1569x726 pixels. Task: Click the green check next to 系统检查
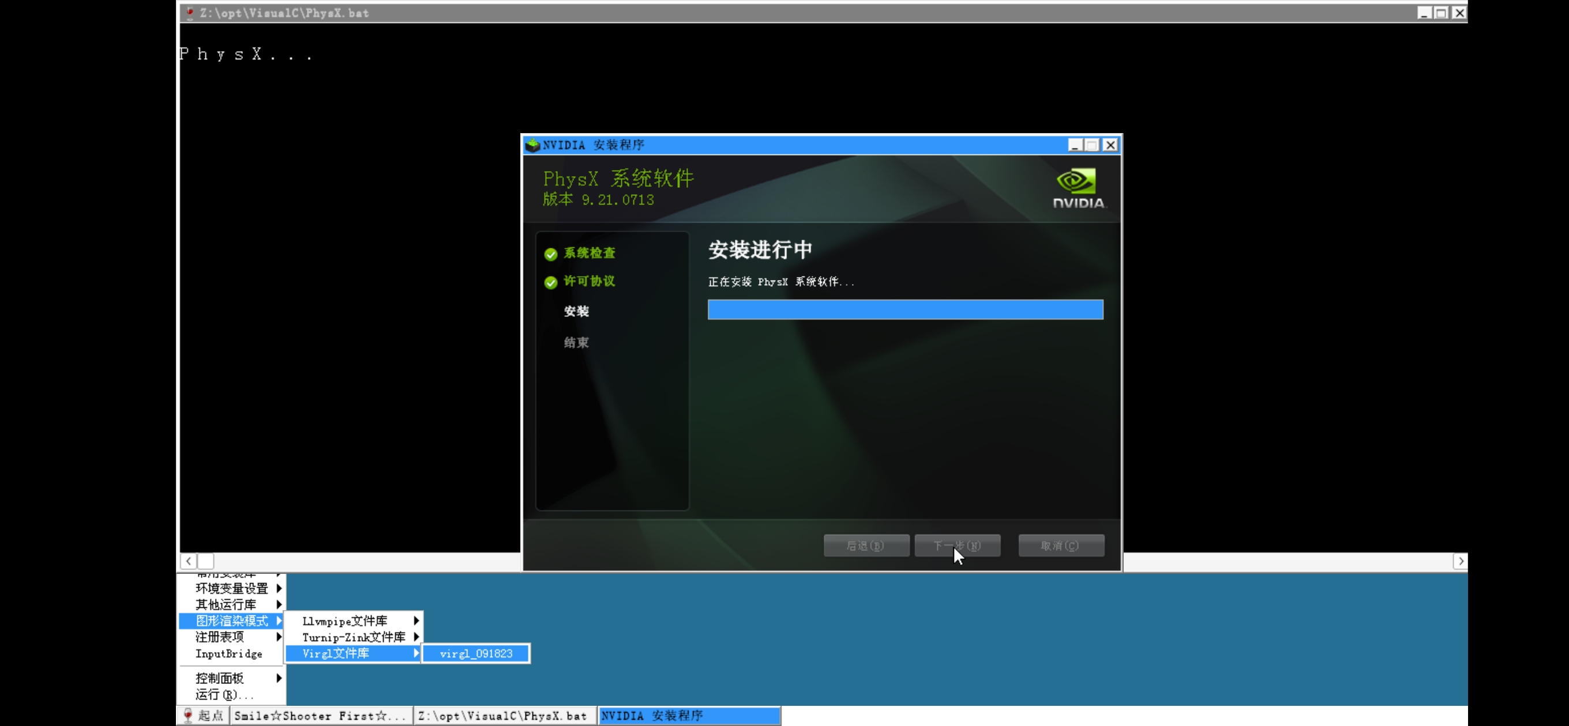click(x=551, y=254)
